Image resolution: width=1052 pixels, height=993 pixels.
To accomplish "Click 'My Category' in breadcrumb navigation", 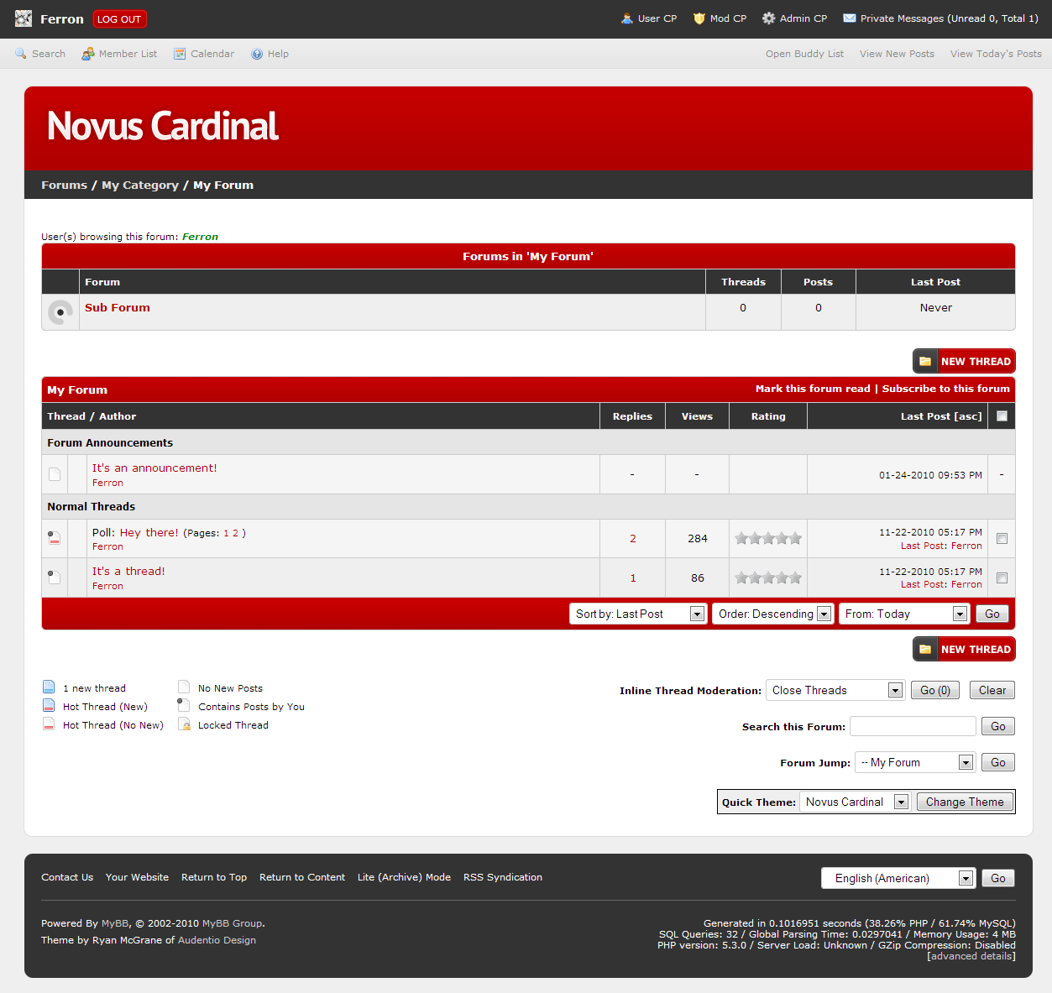I will coord(140,186).
